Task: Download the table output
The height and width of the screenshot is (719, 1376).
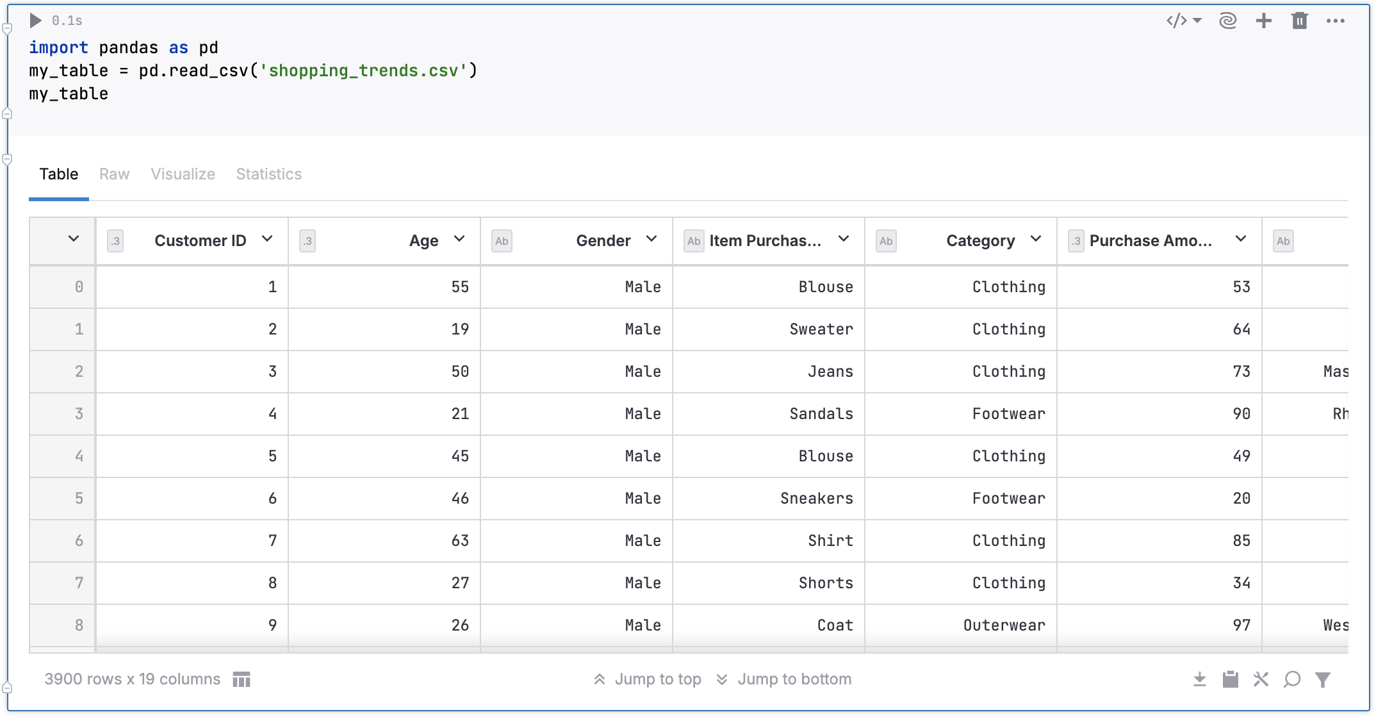Action: point(1200,679)
